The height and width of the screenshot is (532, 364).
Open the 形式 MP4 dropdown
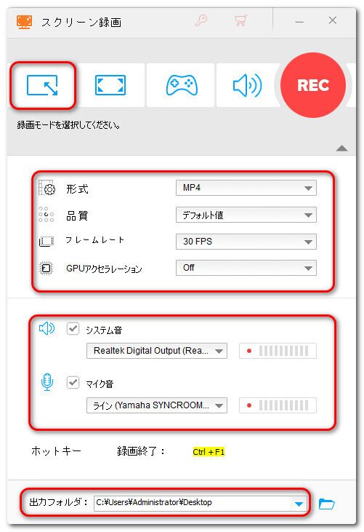coord(246,188)
